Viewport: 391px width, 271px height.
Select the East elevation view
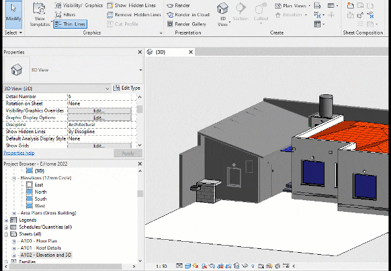pyautogui.click(x=38, y=185)
